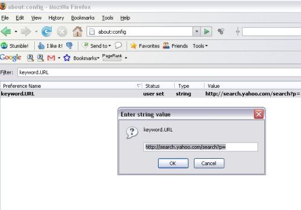Open the Help menu
Viewport: 301px width, 210px height.
pos(125,18)
